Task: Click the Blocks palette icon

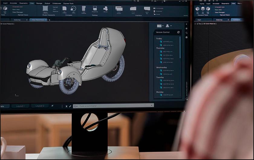Action: click(x=105, y=9)
